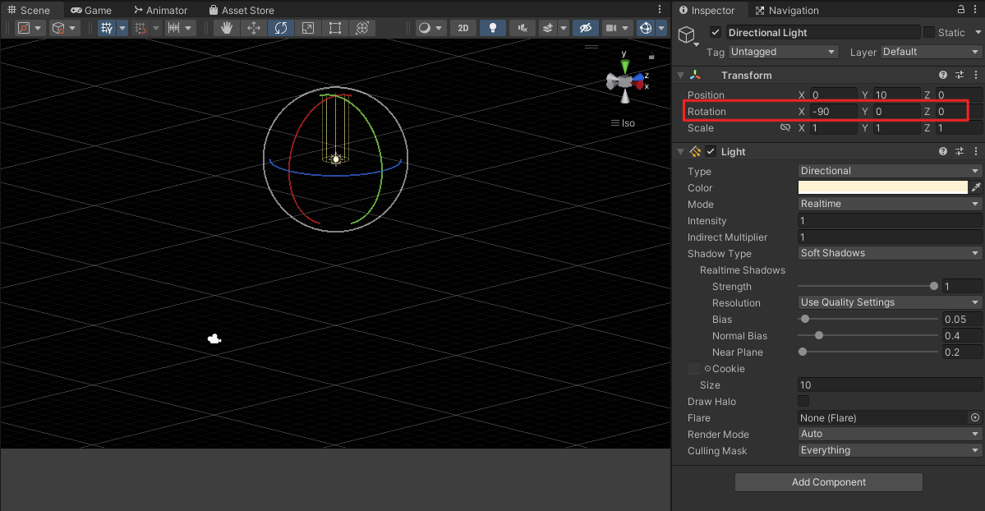Open the Static flags dropdown arrow

tap(978, 32)
